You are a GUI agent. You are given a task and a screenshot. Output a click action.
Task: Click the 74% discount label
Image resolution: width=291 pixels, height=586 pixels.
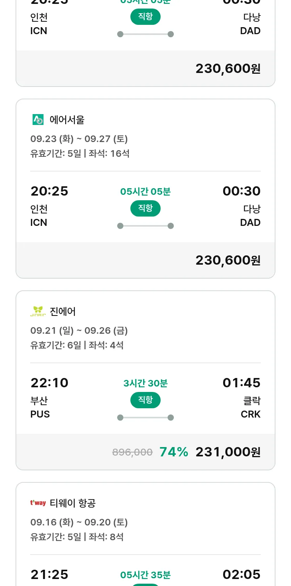click(x=174, y=452)
